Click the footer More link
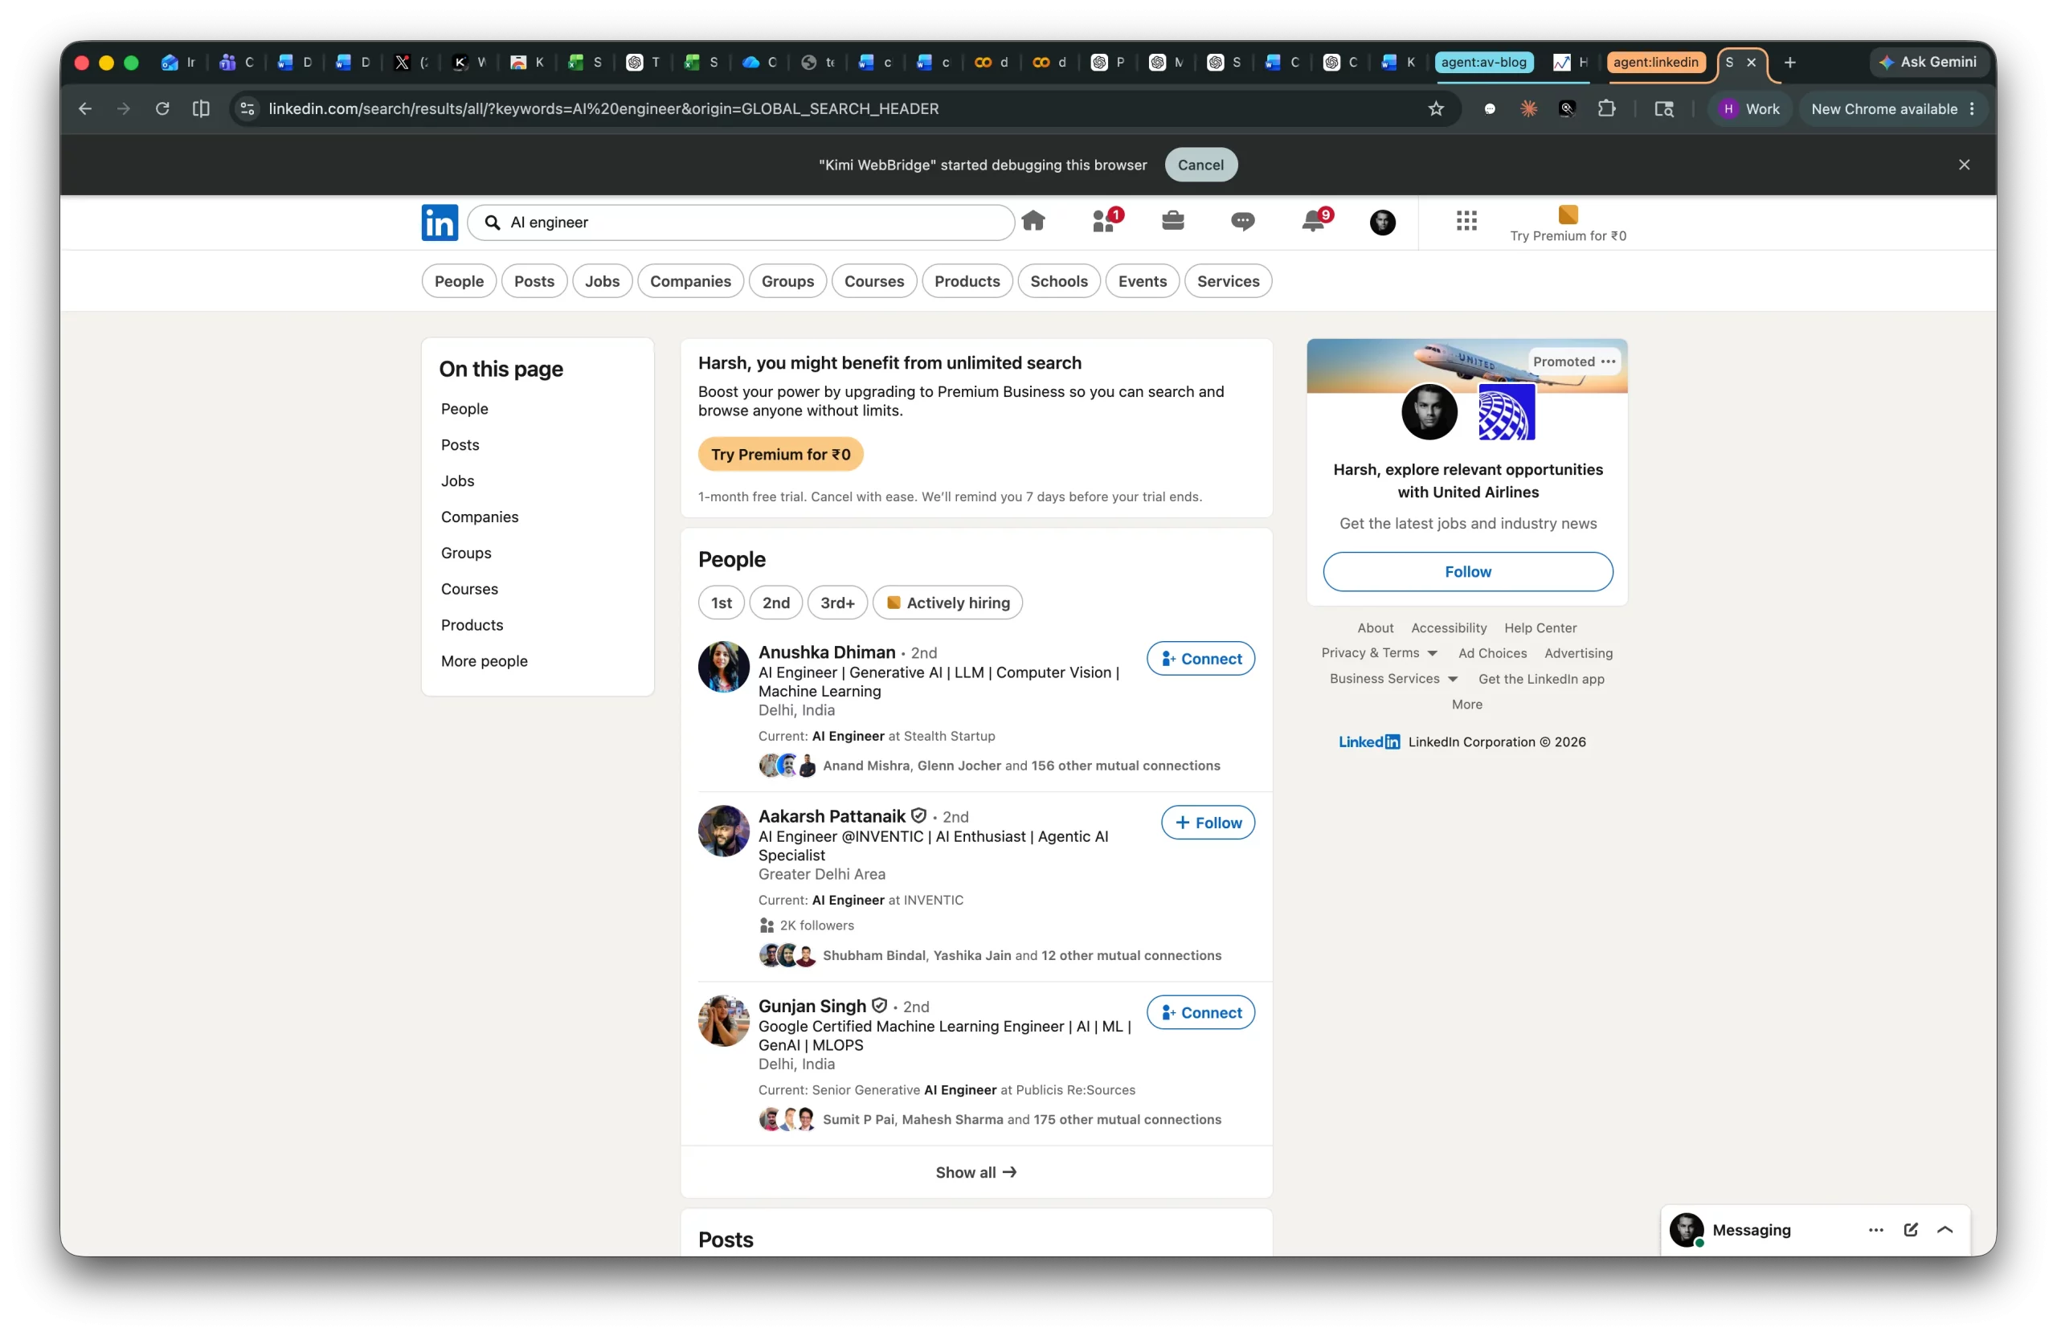The image size is (2057, 1336). tap(1466, 705)
